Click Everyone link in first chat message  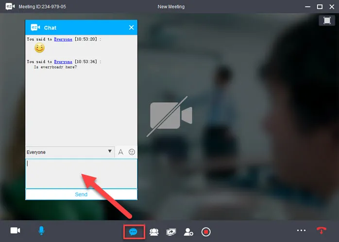63,39
